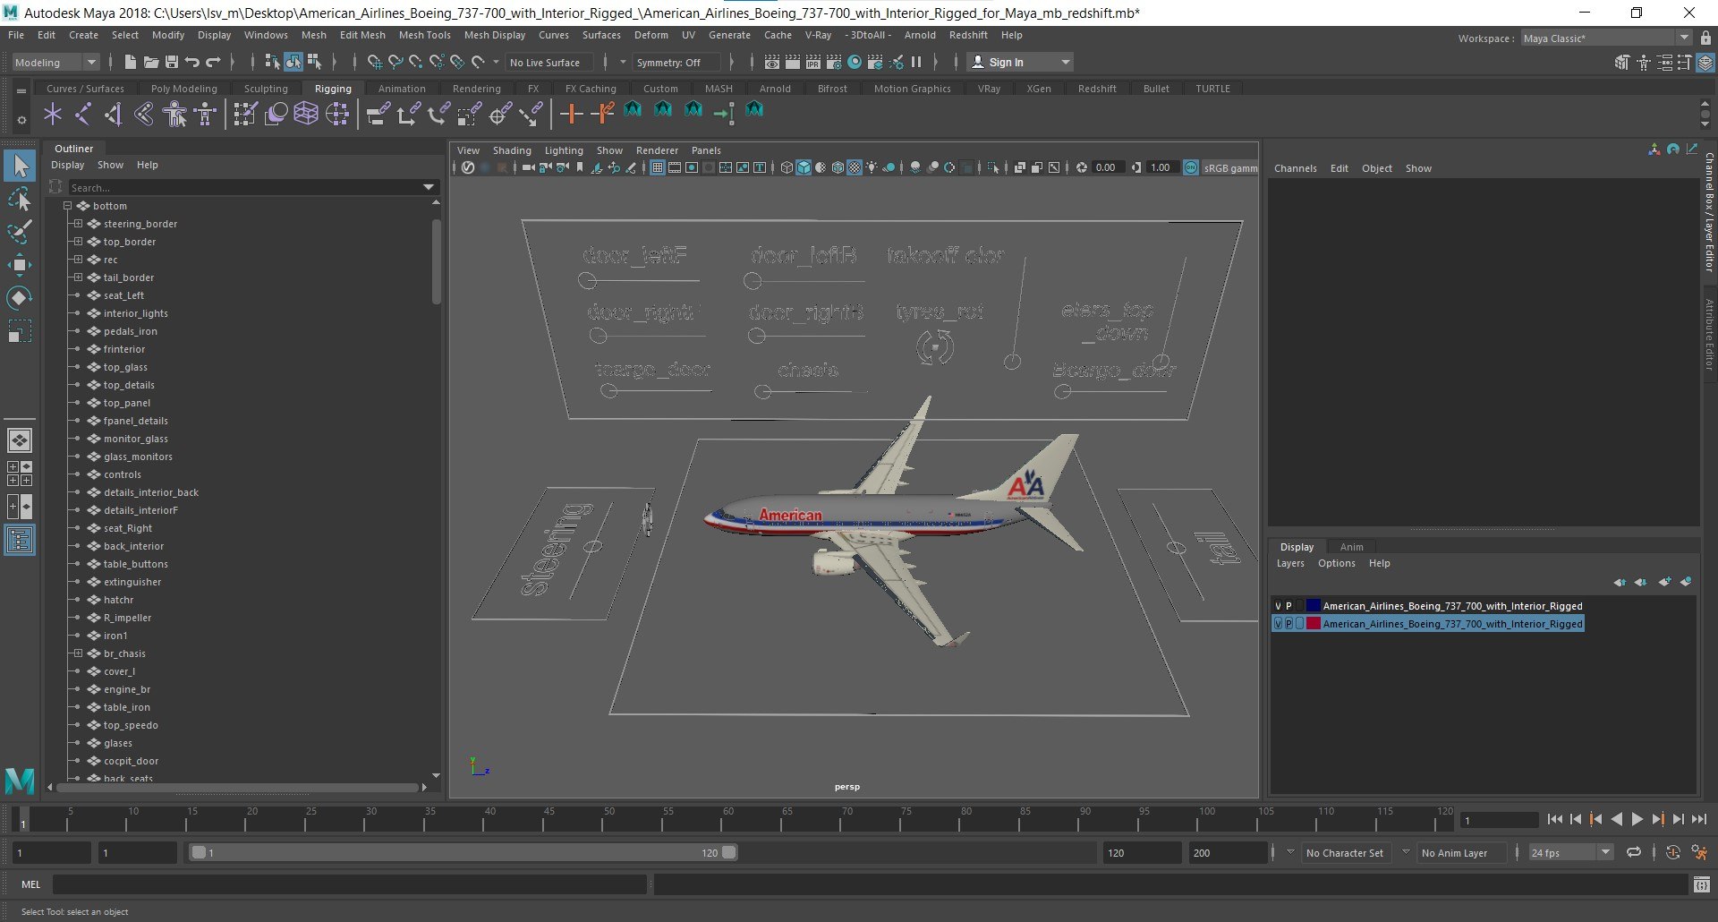This screenshot has height=922, width=1718.
Task: Open the Script Editor icon
Action: point(1702,884)
